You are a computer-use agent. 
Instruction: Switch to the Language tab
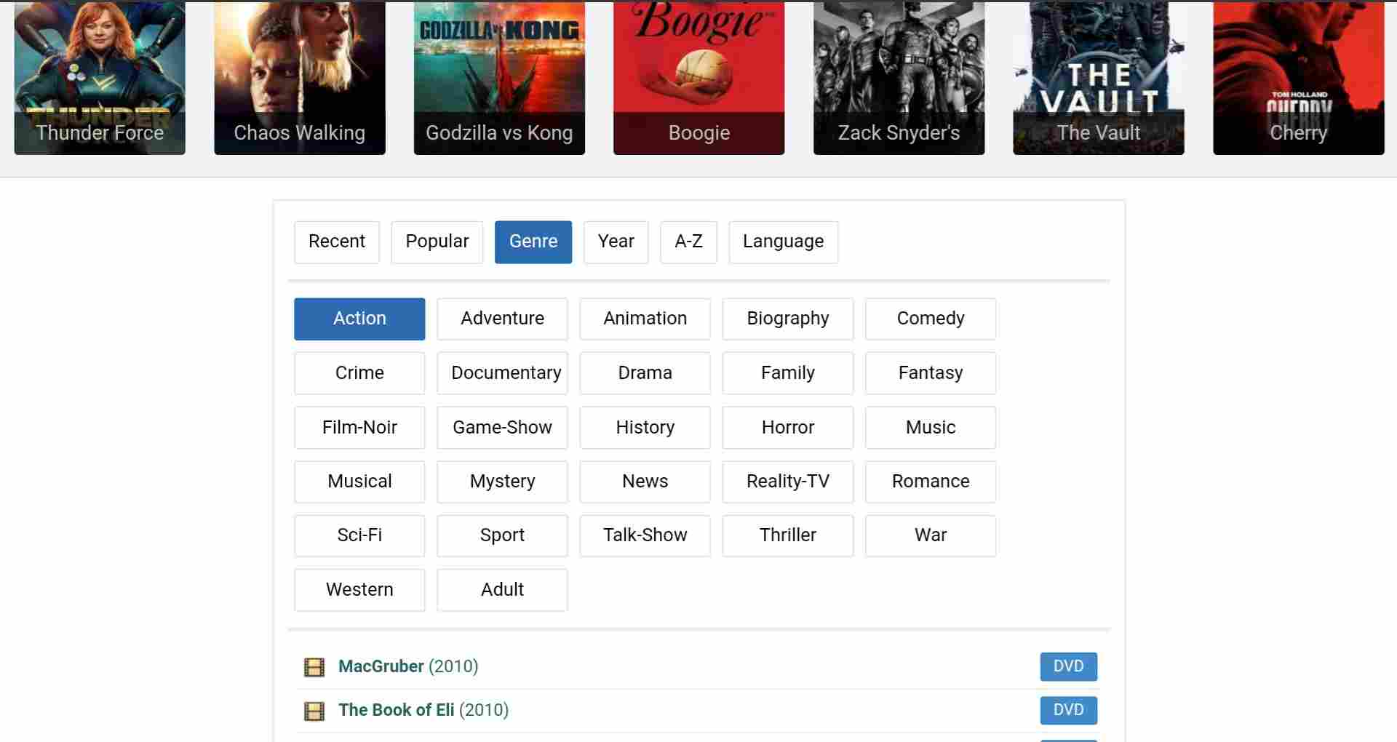tap(784, 242)
